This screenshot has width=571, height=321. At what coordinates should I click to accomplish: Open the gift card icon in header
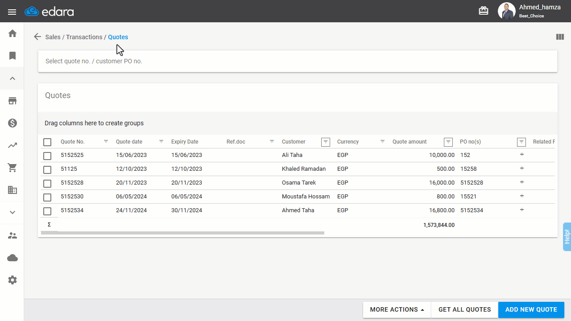click(484, 11)
